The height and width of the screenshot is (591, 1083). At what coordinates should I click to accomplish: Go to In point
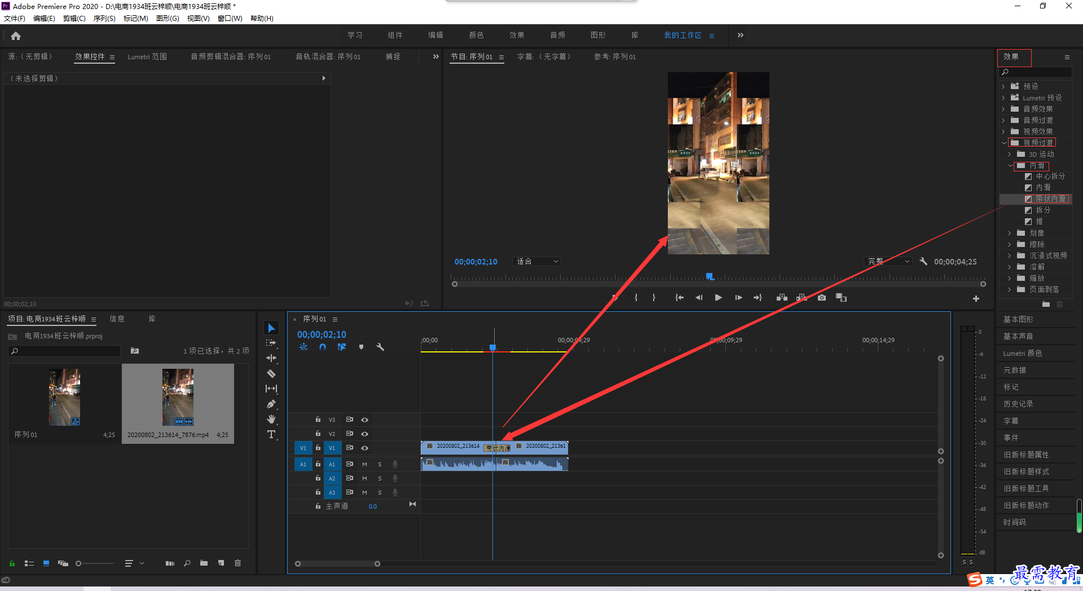coord(679,298)
